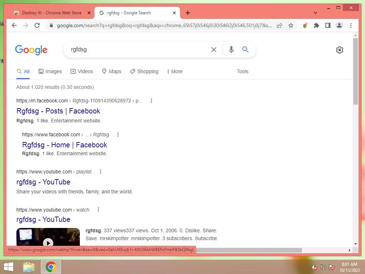Viewport: 365px width, 274px height.
Task: Click the muted volume tray icon
Action: point(314,267)
